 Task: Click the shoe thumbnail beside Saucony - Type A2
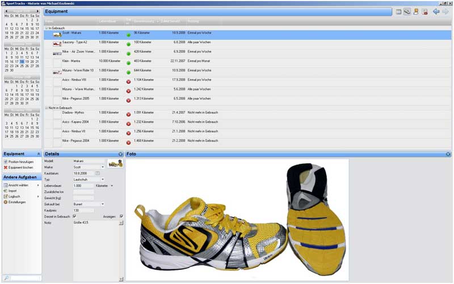tap(57, 44)
